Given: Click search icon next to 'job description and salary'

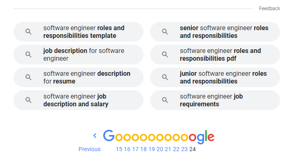Looking at the screenshot, I should [29, 100].
